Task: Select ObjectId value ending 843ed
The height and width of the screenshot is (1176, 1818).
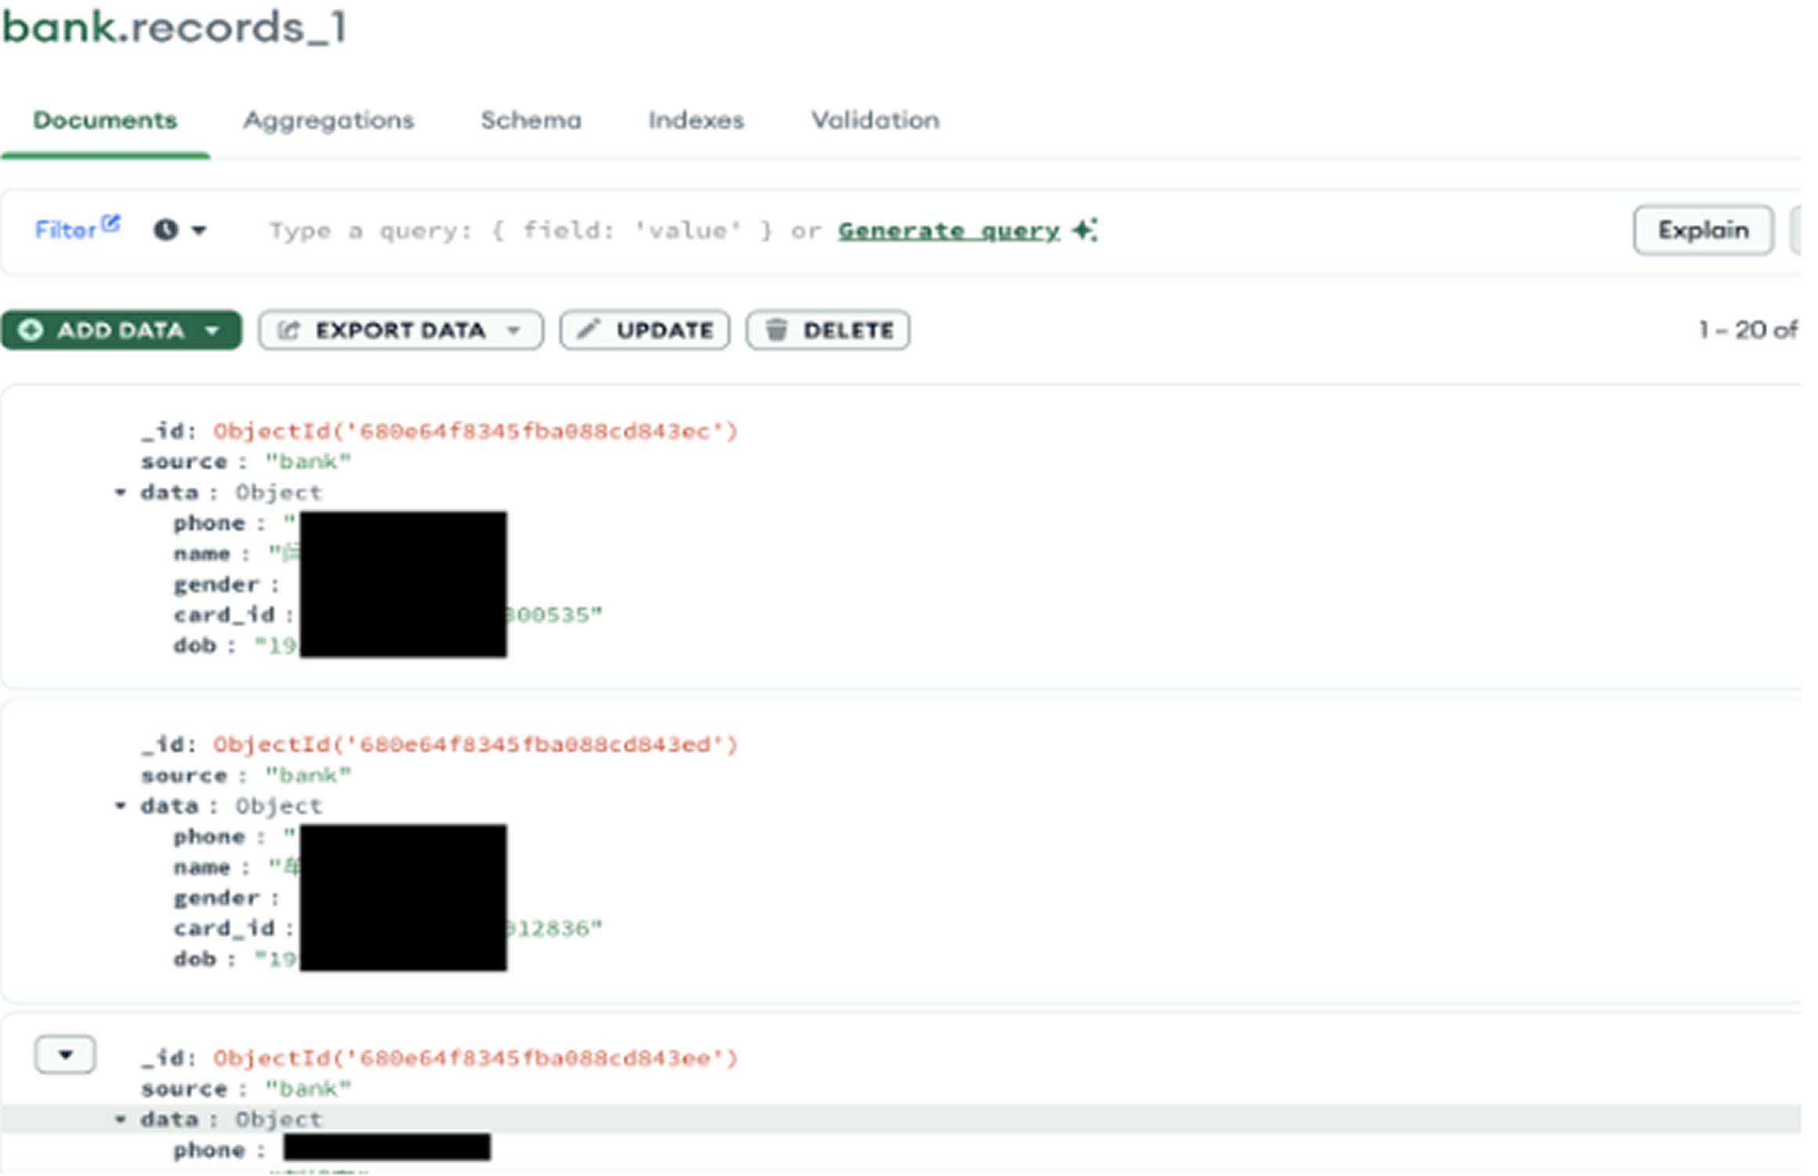Action: click(x=476, y=744)
